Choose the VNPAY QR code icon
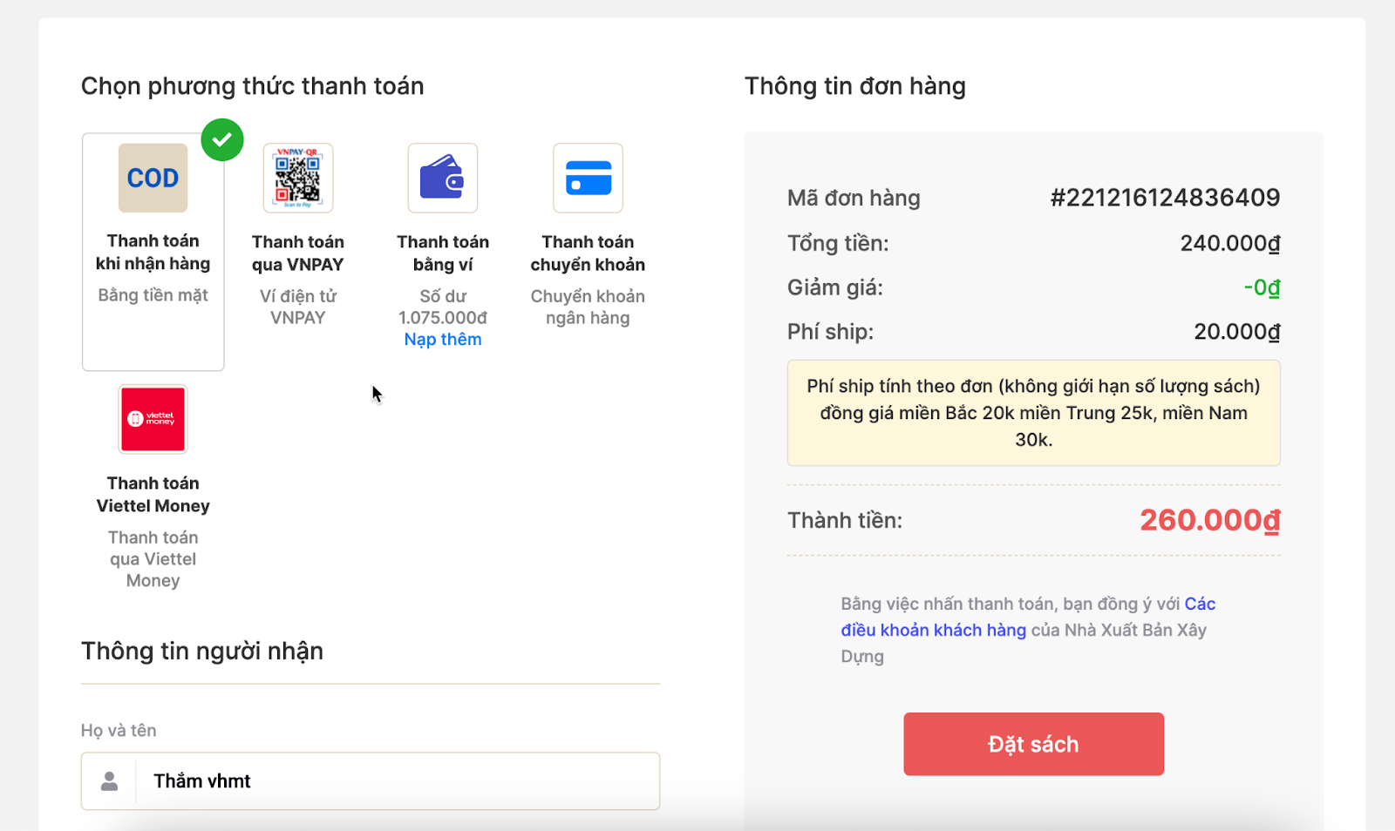1395x831 pixels. [x=298, y=178]
